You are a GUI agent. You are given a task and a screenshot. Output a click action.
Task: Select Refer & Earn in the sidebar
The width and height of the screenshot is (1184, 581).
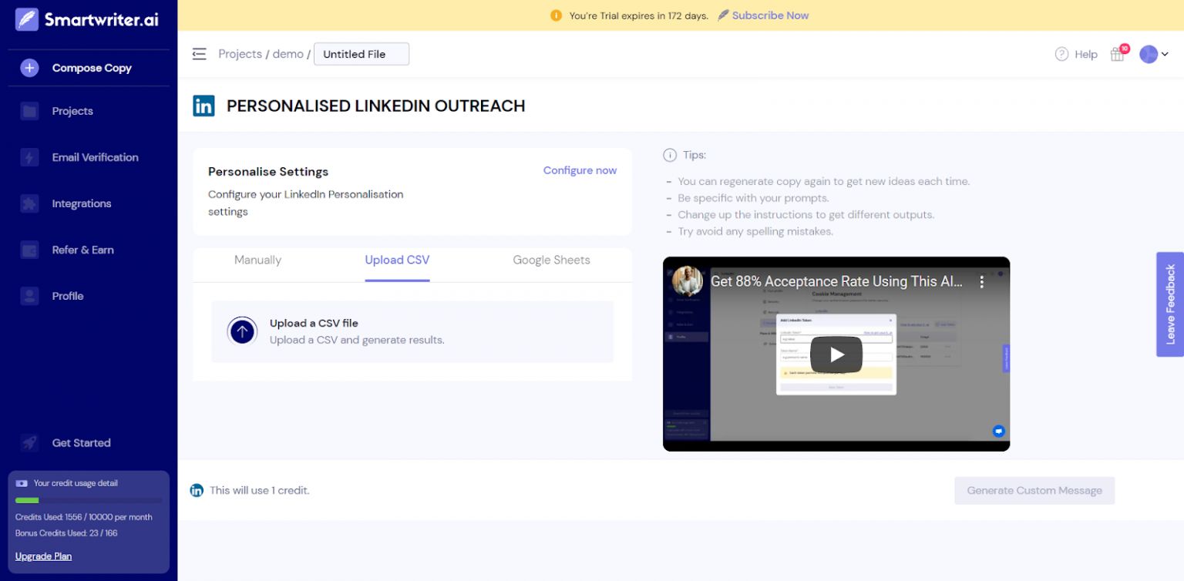(x=82, y=250)
